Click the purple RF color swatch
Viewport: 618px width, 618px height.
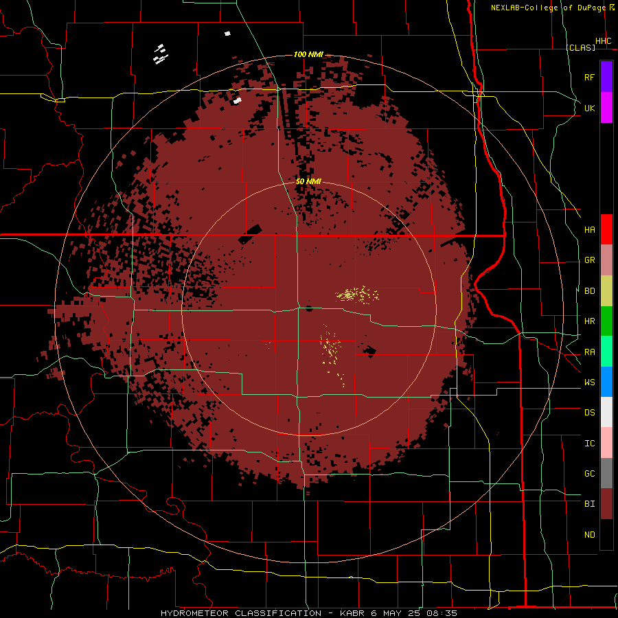(606, 77)
